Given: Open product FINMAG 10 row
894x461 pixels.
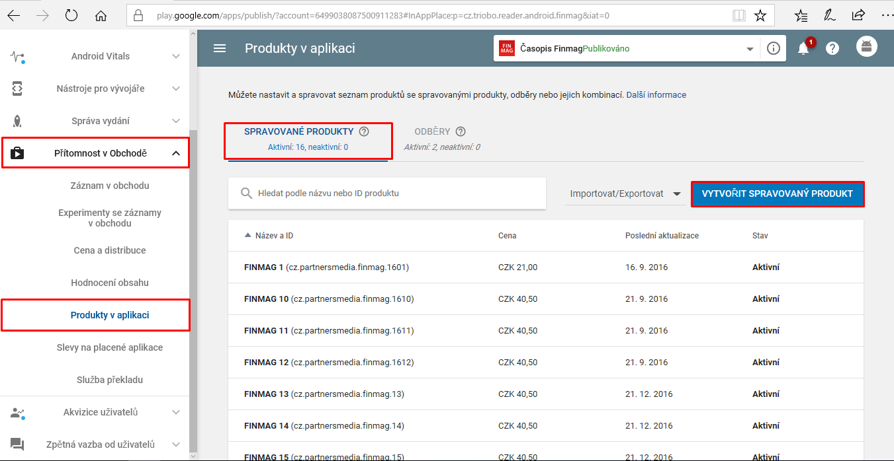Looking at the screenshot, I should point(546,299).
